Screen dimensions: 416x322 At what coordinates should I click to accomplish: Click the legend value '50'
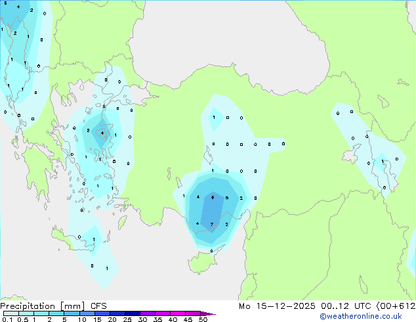(203, 319)
